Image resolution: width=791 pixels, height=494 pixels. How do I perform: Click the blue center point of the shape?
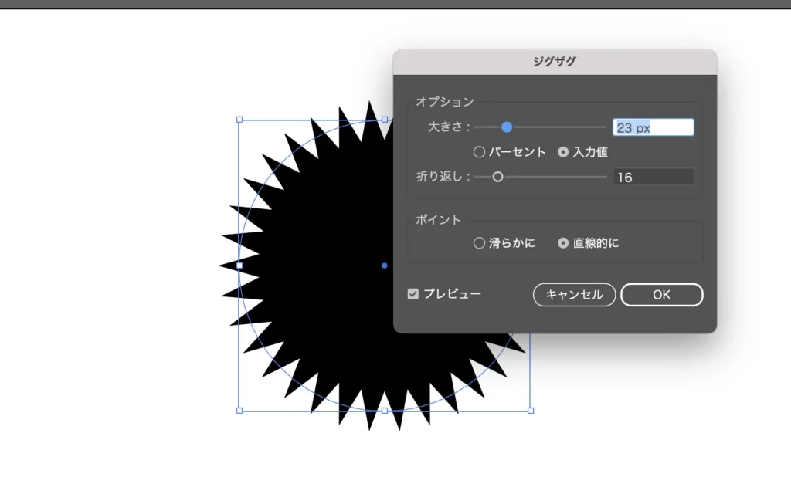click(x=385, y=266)
